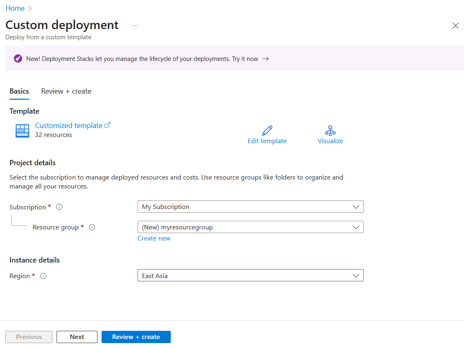Switch to the Review + create tab
The width and height of the screenshot is (464, 348).
tap(66, 91)
